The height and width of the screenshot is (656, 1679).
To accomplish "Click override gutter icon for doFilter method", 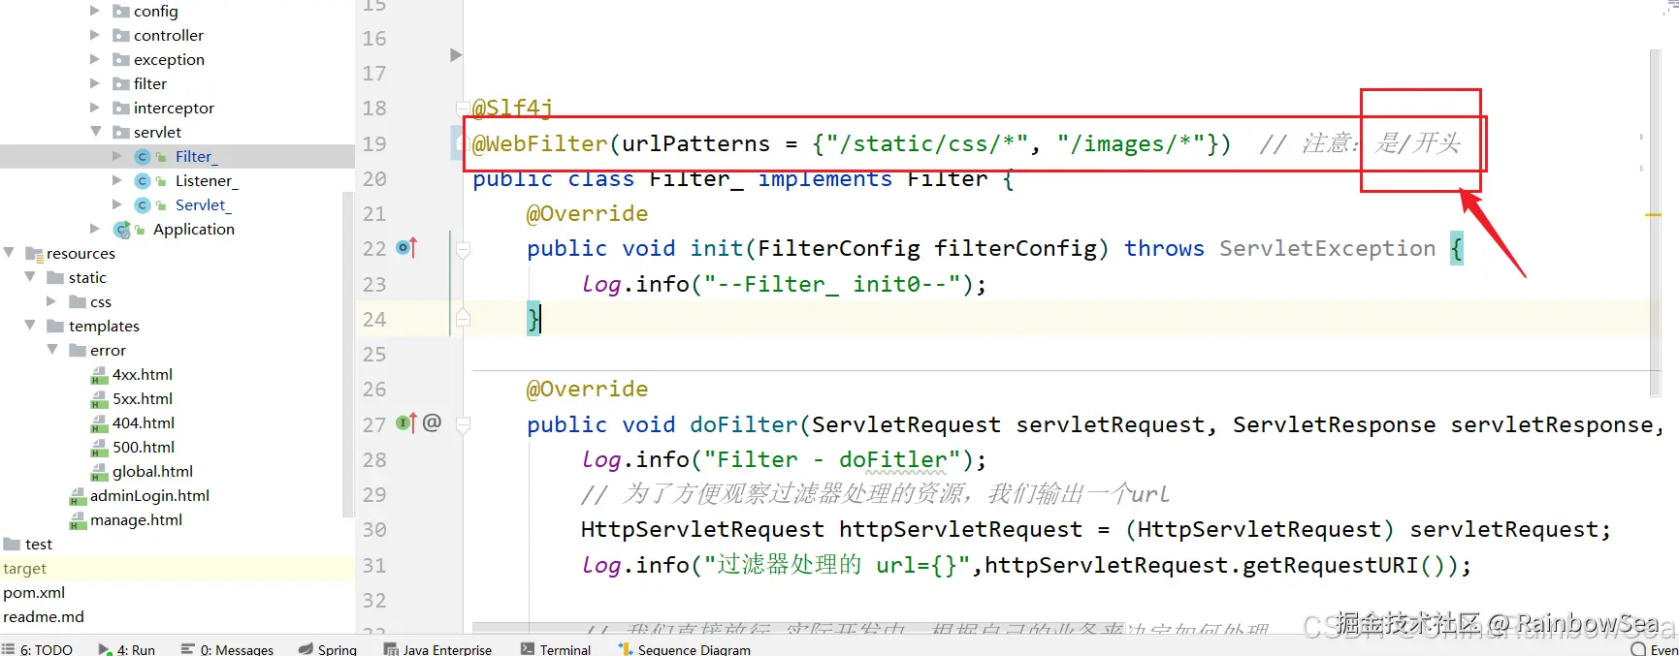I will point(406,423).
